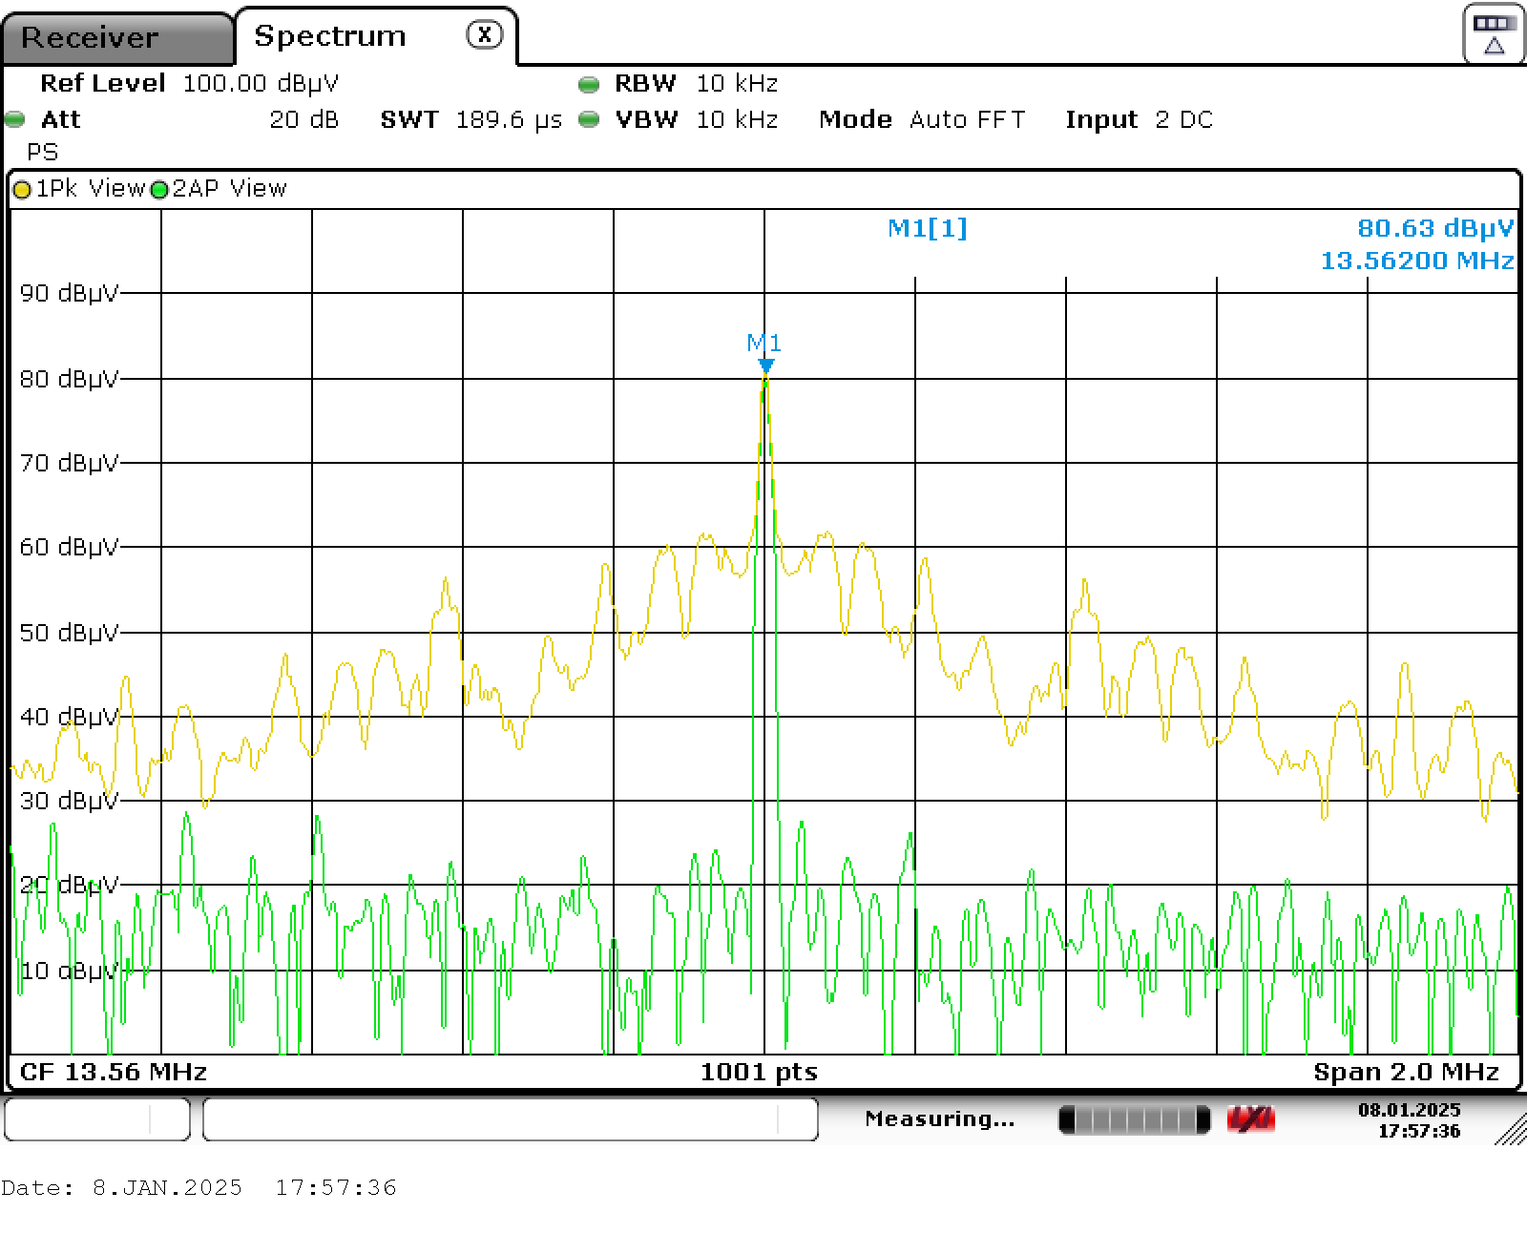Image resolution: width=1527 pixels, height=1233 pixels.
Task: Open the Mode Auto FFT setting
Action: (x=922, y=120)
